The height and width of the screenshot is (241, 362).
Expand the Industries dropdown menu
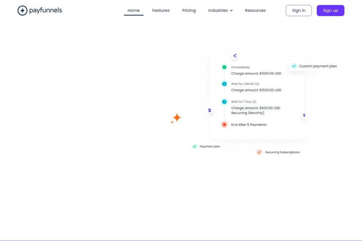click(x=220, y=11)
